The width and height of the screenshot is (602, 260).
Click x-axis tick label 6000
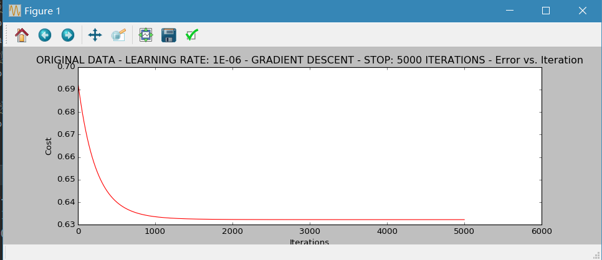[542, 231]
